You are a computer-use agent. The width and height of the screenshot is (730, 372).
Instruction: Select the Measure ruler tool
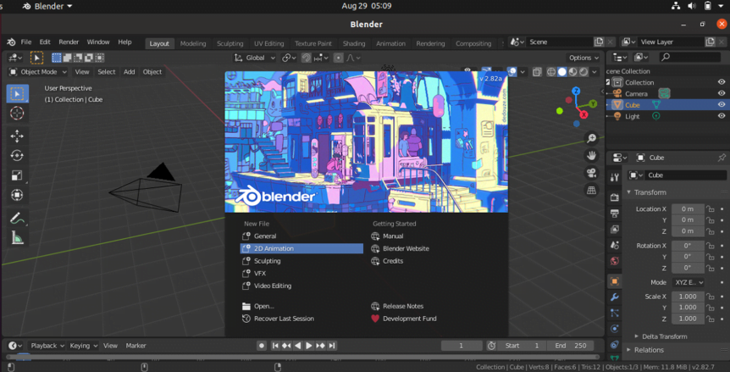[17, 237]
